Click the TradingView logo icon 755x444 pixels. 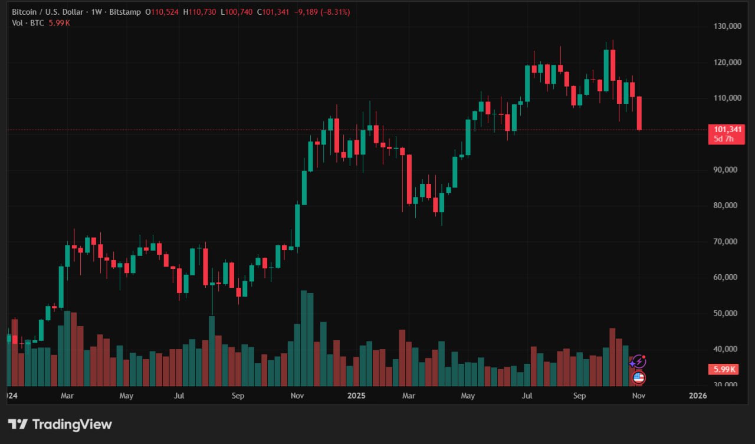(x=17, y=424)
